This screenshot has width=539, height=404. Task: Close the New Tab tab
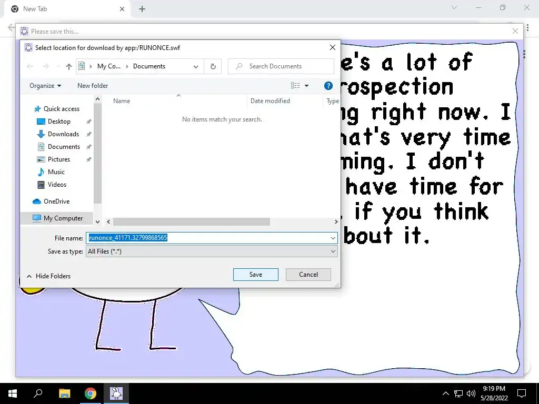click(x=122, y=9)
